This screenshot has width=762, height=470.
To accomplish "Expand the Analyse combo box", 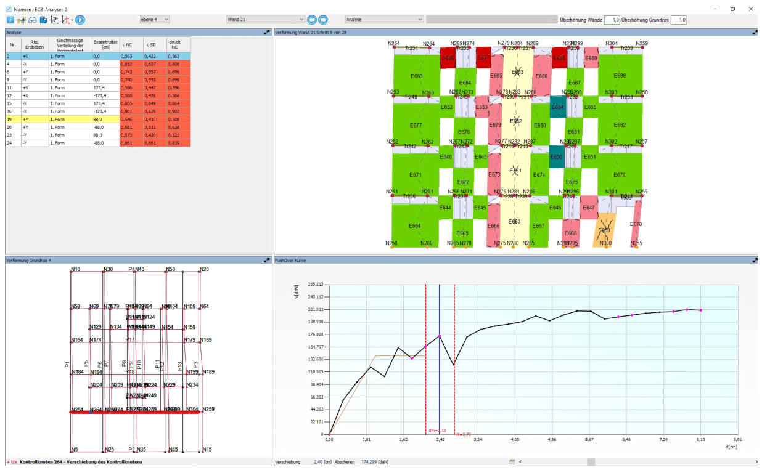I will point(384,20).
